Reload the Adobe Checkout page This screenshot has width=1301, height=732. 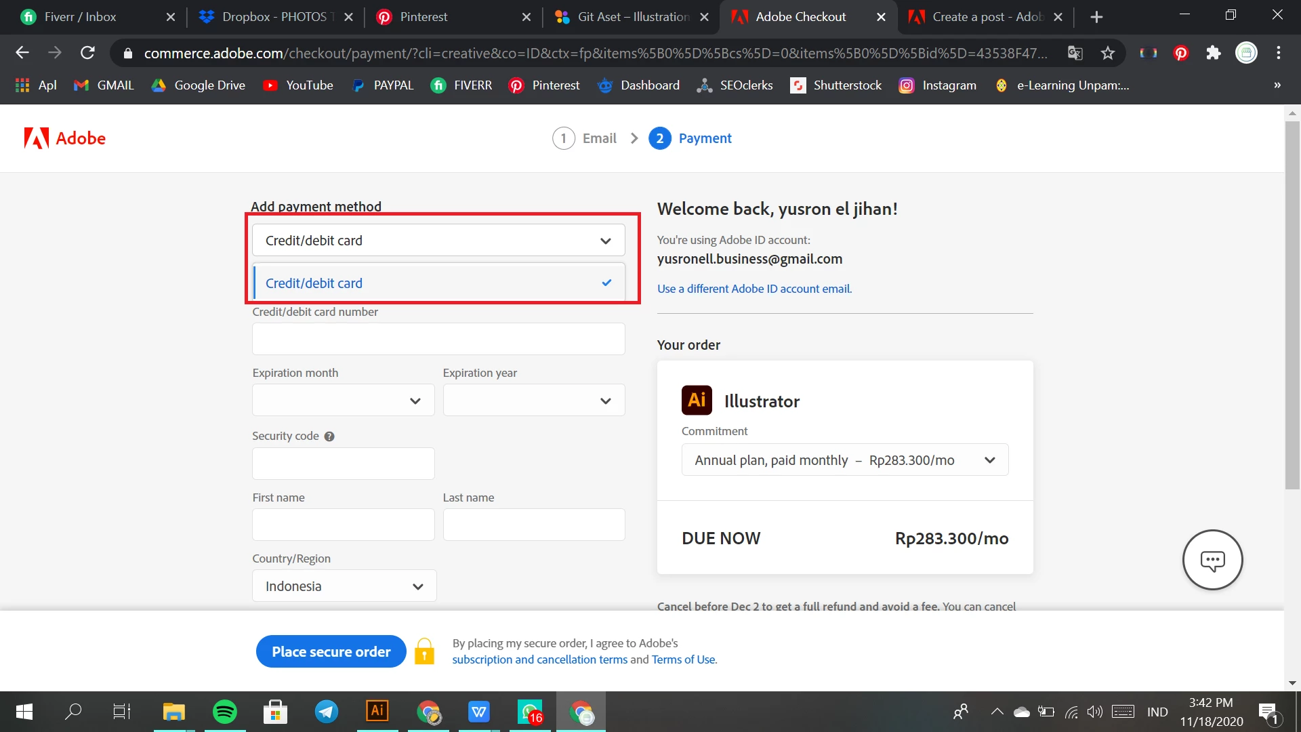(x=87, y=53)
